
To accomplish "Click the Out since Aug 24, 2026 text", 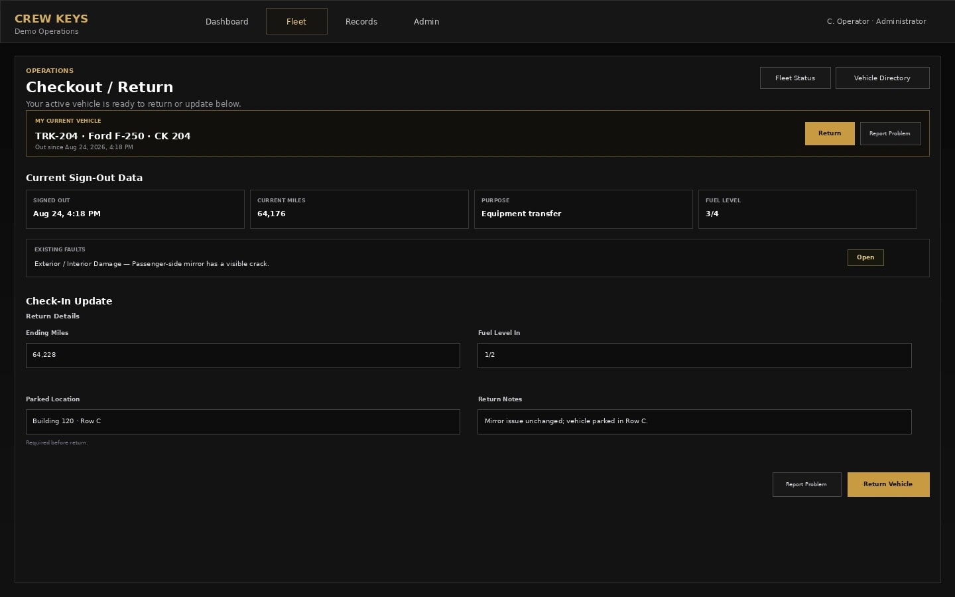I will pos(84,147).
